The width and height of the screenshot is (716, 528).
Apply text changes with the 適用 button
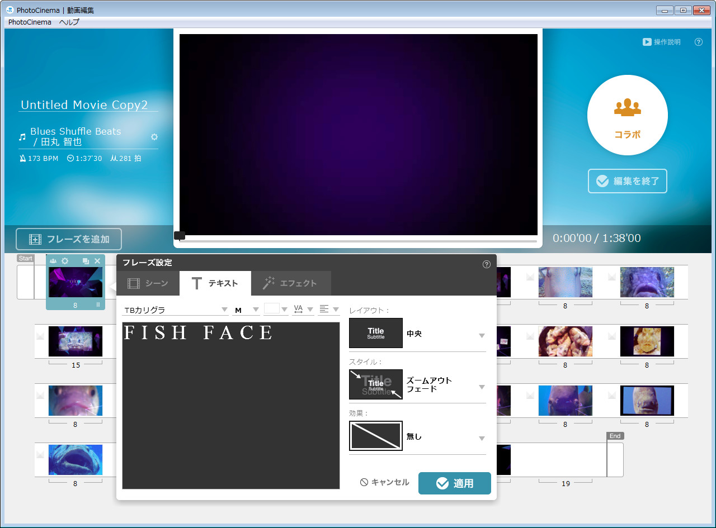pyautogui.click(x=454, y=483)
